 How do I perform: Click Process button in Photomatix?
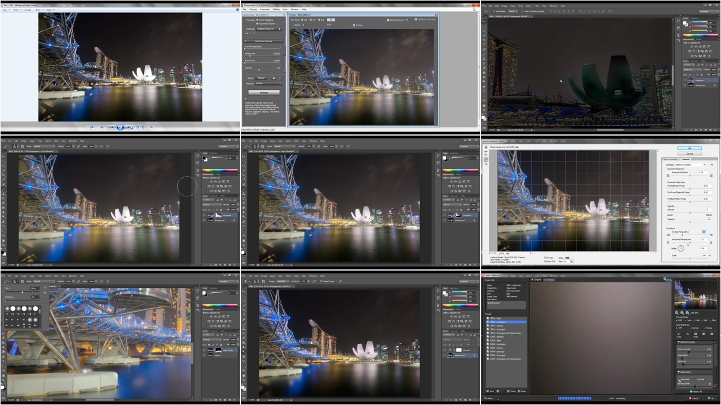pyautogui.click(x=264, y=92)
